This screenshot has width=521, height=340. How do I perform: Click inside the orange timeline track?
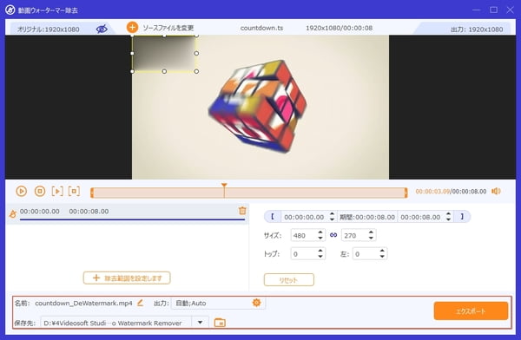[x=249, y=193]
